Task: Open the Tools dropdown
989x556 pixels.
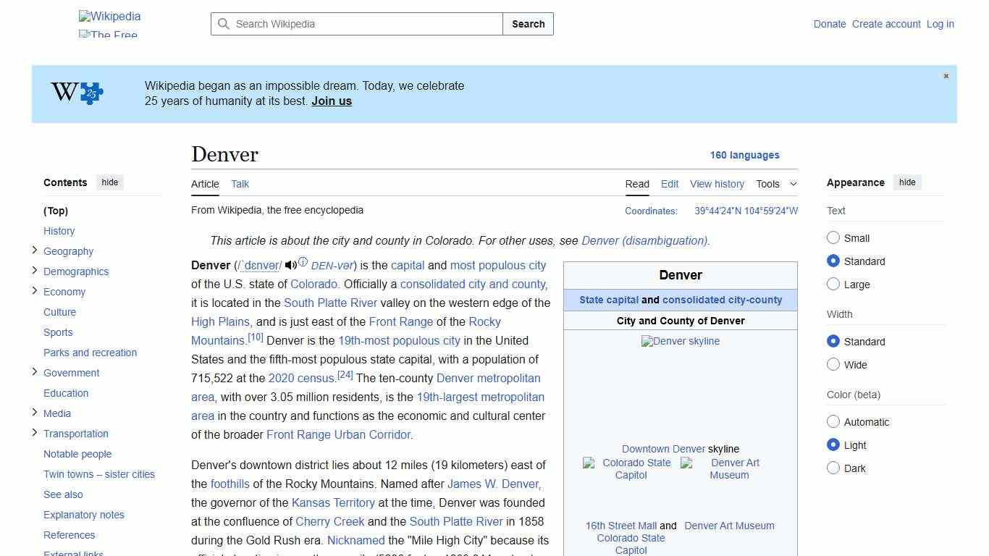Action: click(x=776, y=184)
